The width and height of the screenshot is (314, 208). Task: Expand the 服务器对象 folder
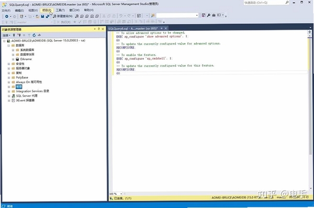coord(8,68)
